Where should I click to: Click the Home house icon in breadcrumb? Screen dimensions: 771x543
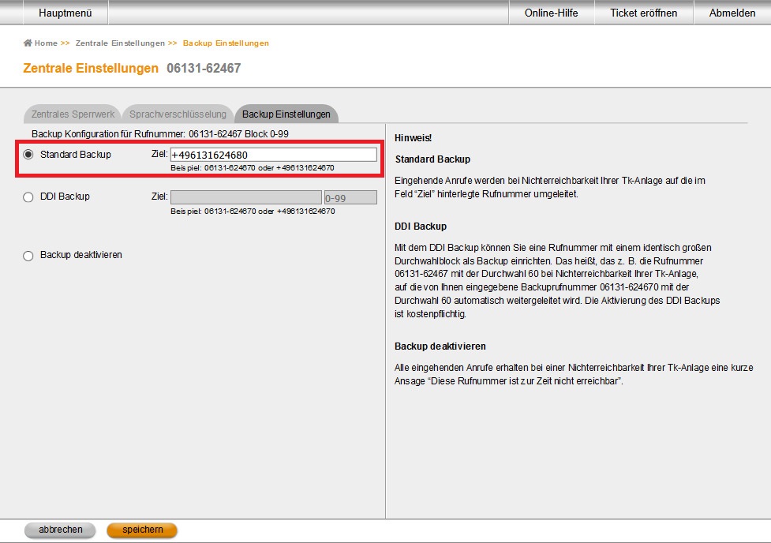(x=28, y=43)
